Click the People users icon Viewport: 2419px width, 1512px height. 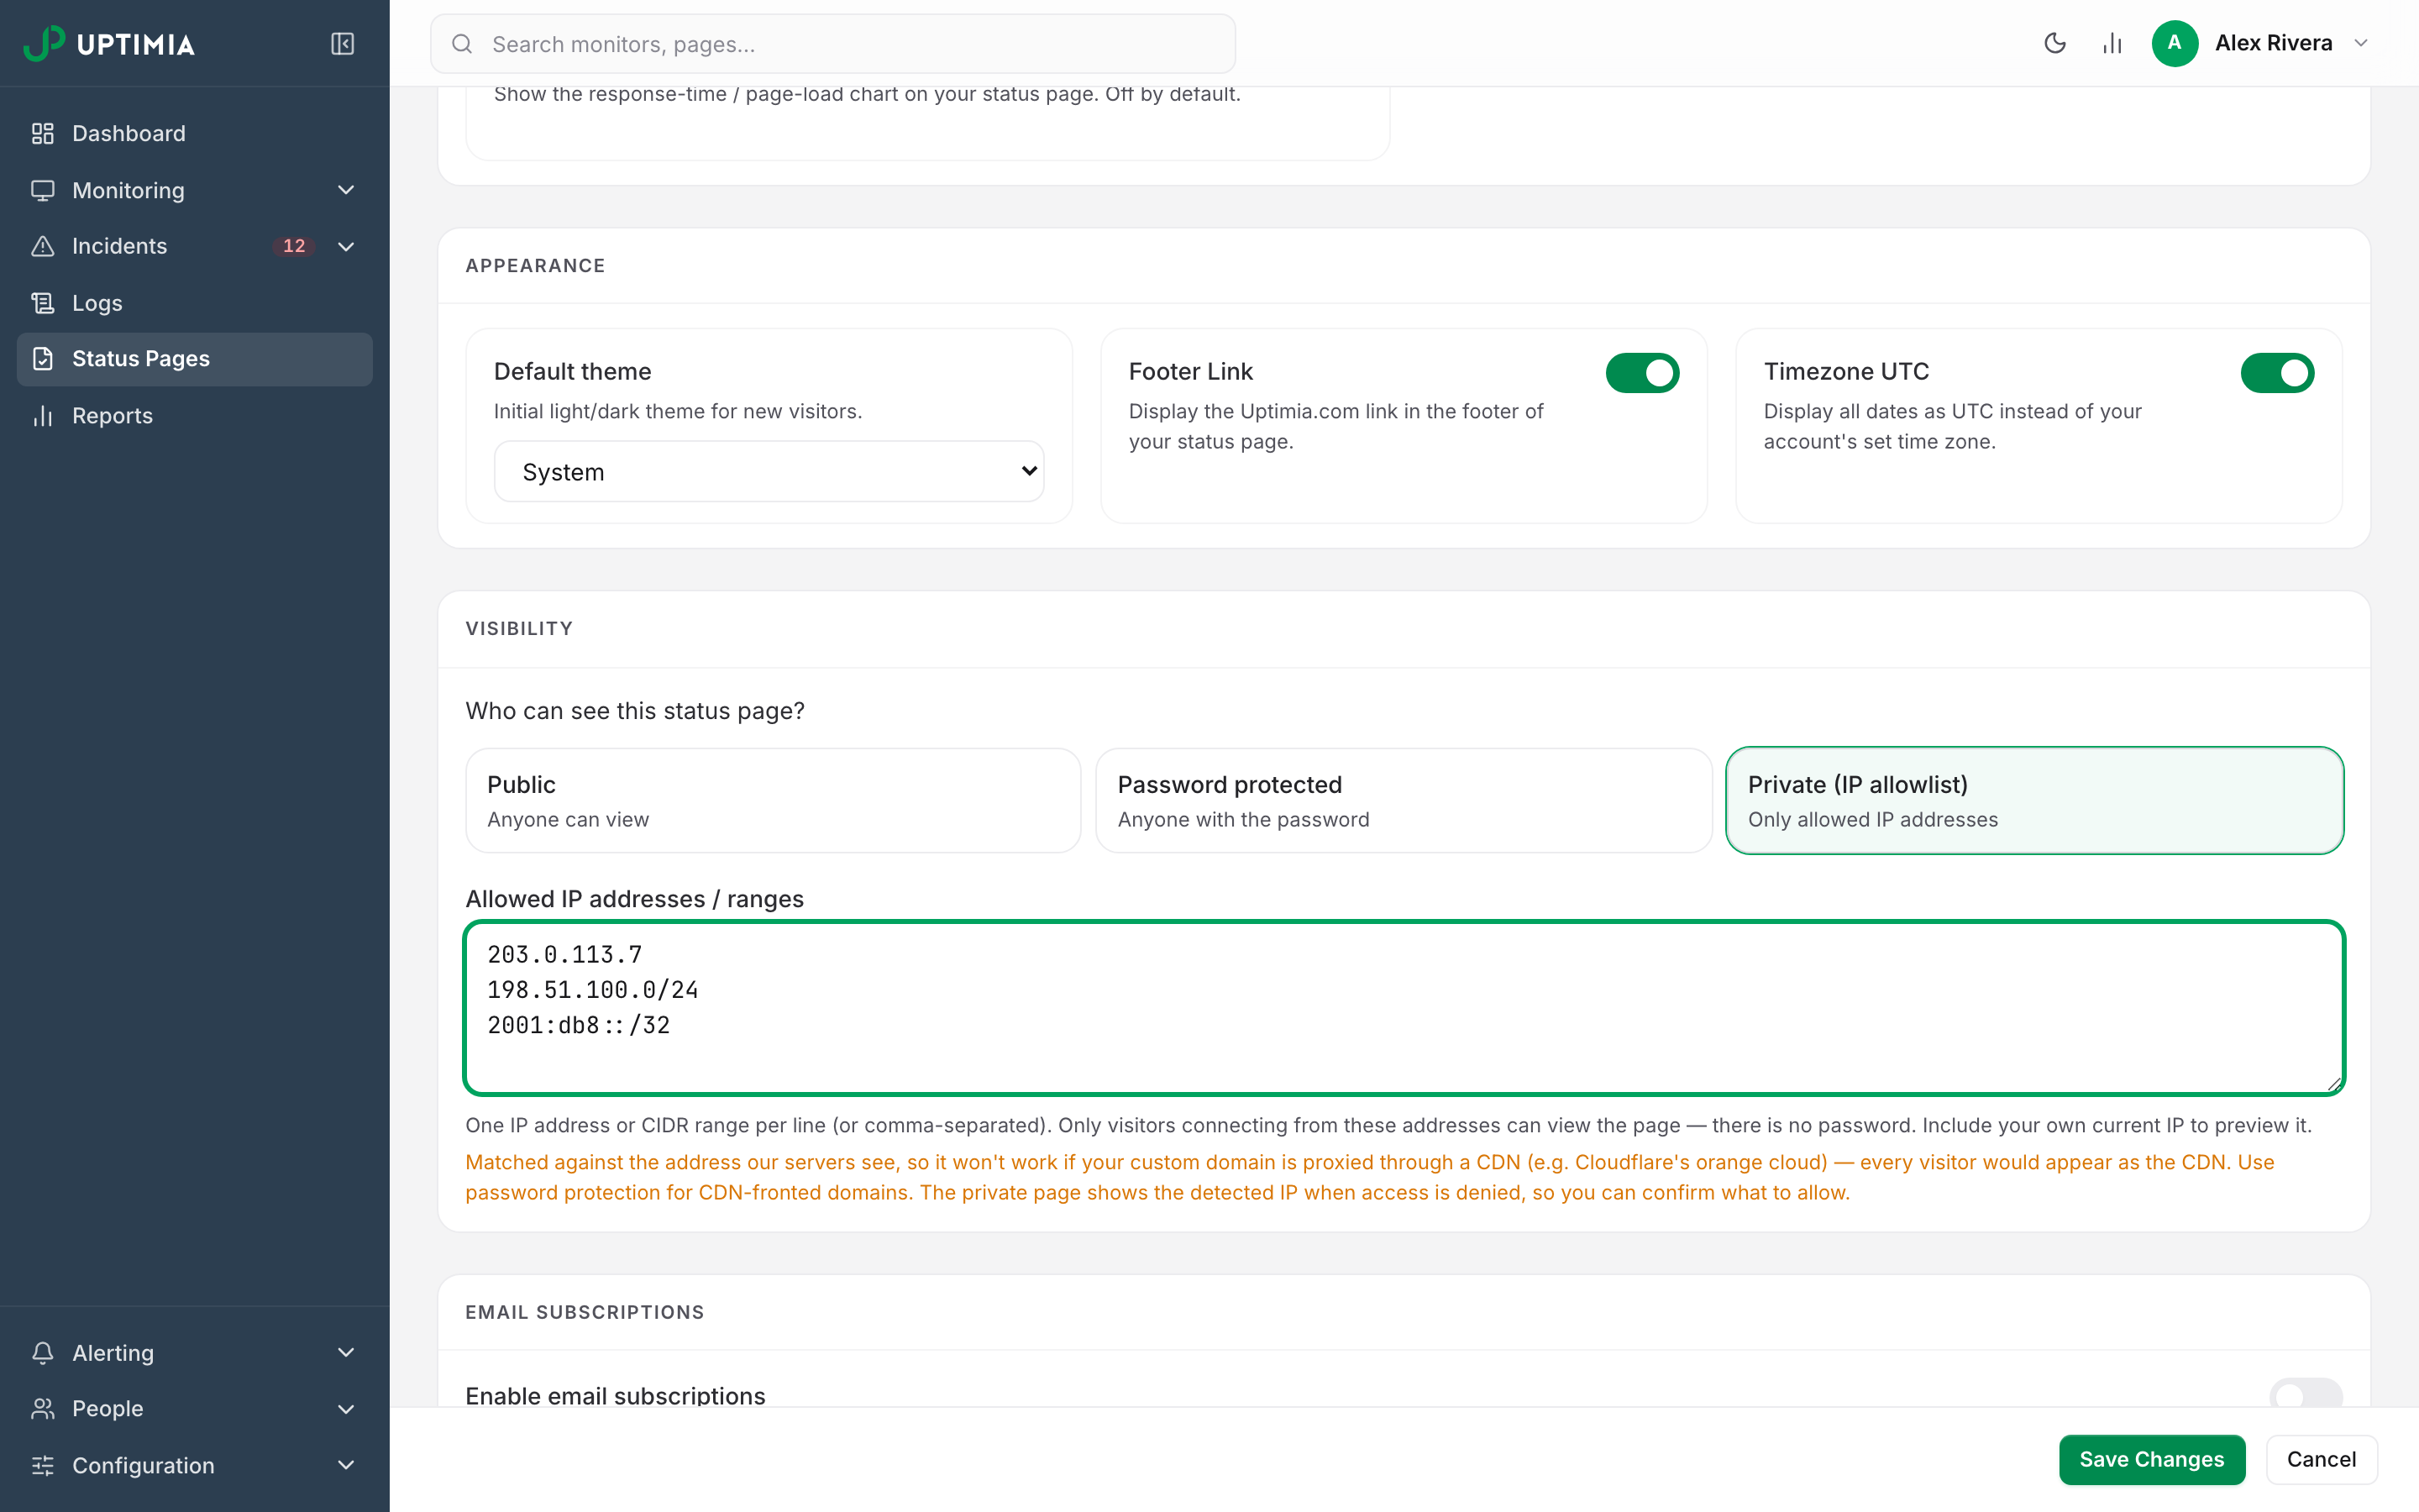pyautogui.click(x=42, y=1409)
